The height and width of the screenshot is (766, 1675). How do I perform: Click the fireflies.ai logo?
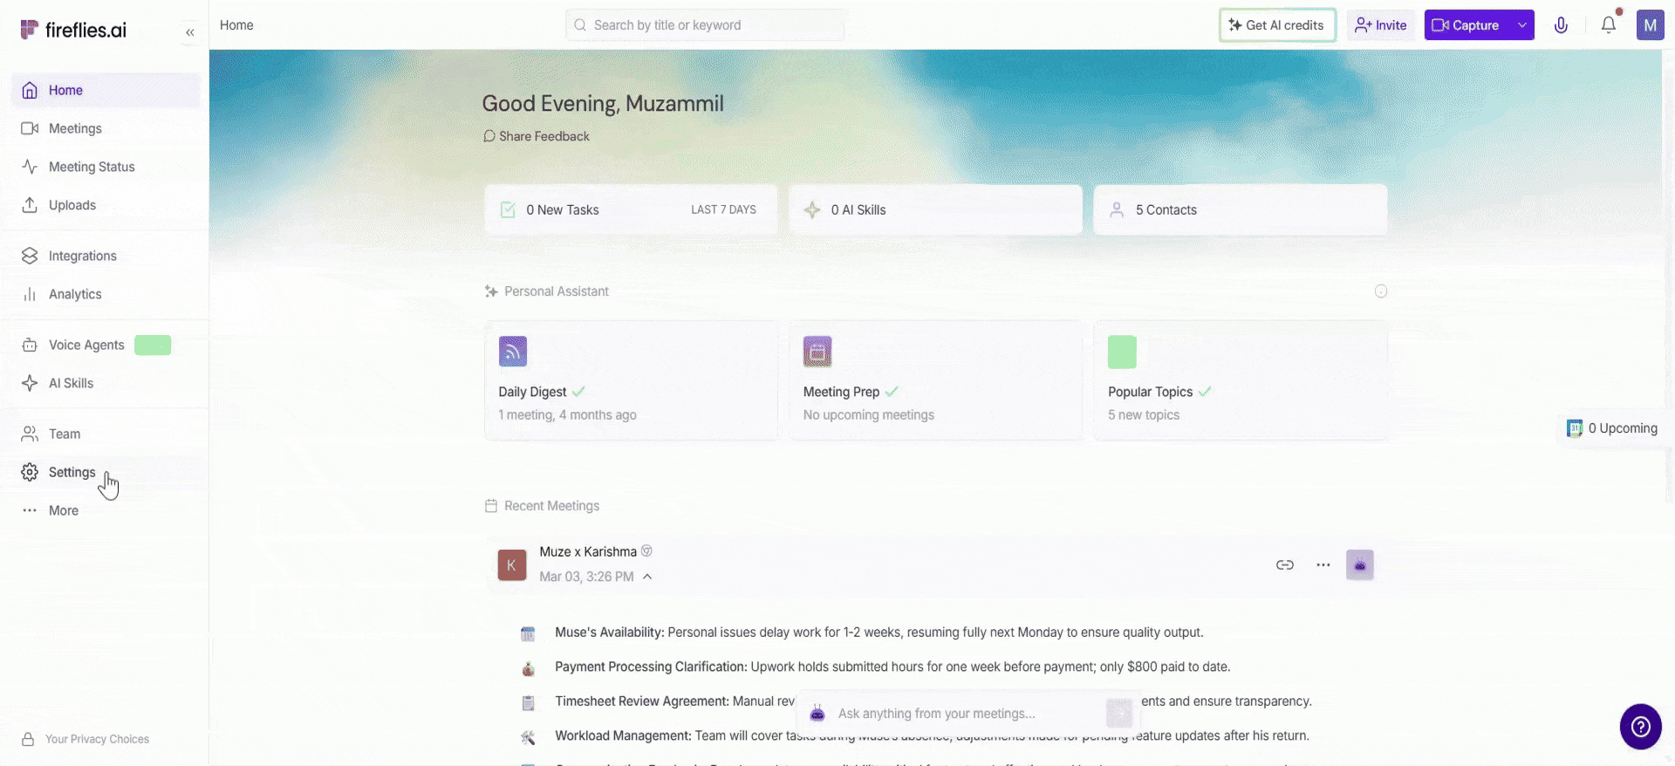[73, 30]
